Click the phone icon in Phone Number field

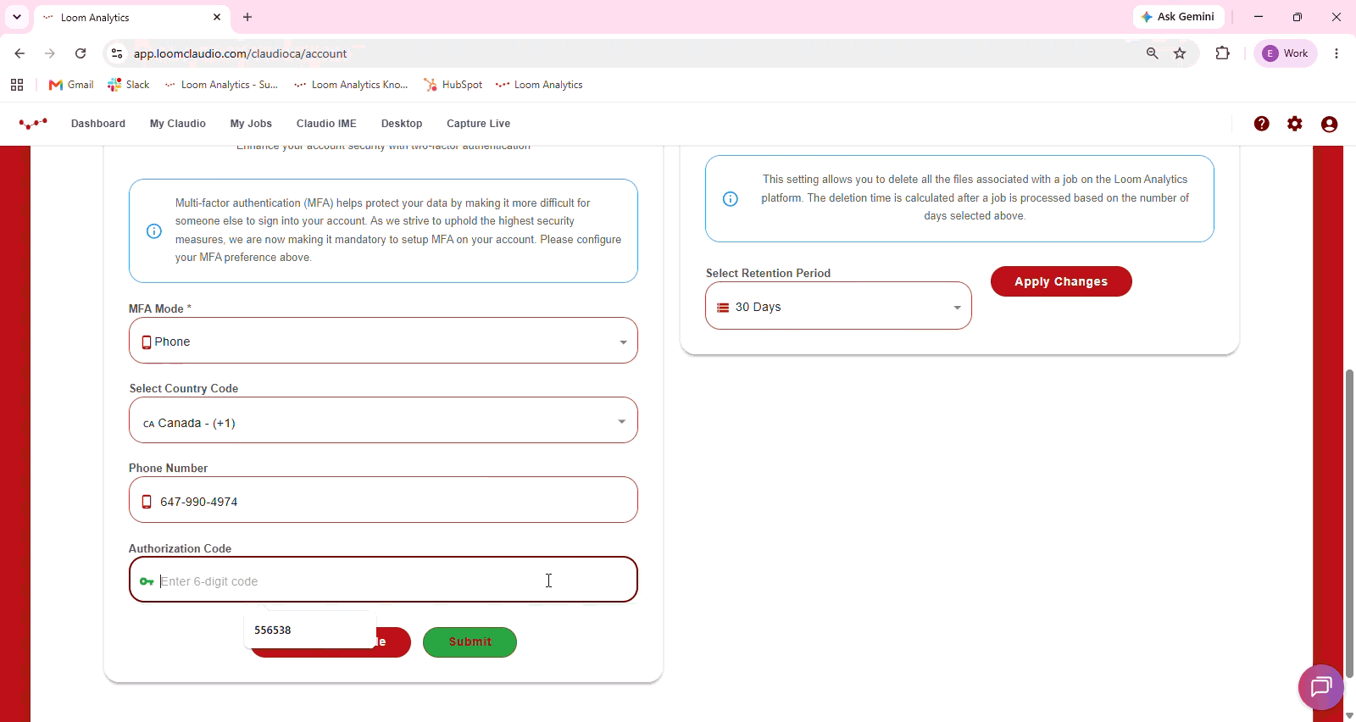(x=147, y=502)
